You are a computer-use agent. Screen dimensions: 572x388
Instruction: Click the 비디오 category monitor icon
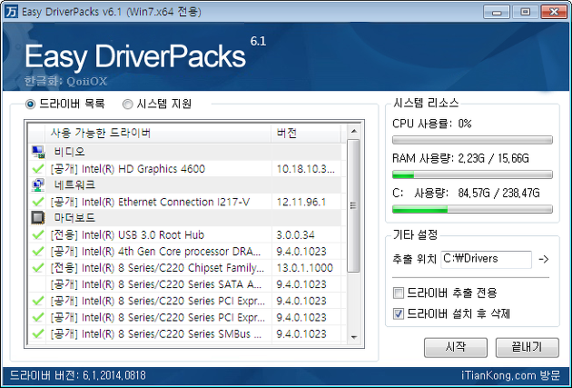tap(38, 152)
